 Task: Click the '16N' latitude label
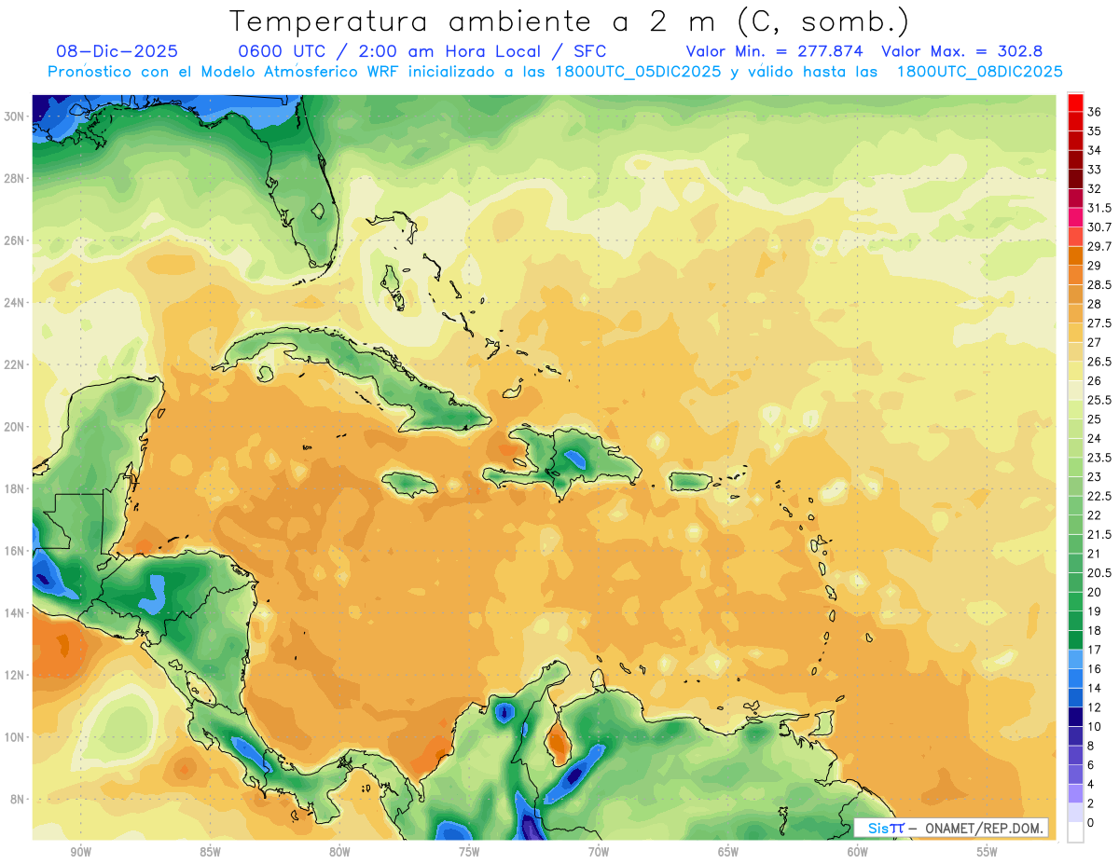coord(15,551)
